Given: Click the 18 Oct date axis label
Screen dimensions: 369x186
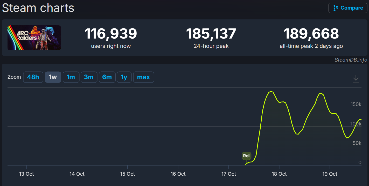Looking at the screenshot, I should click(x=279, y=174).
